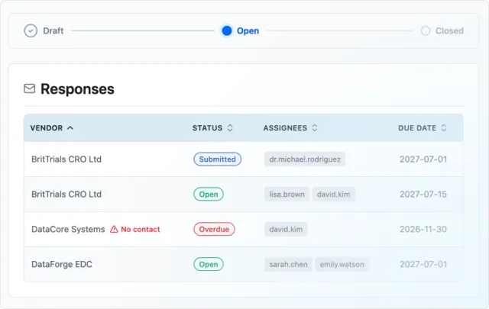This screenshot has width=489, height=309.
Task: Click the envelope icon beside Responses
Action: point(30,89)
